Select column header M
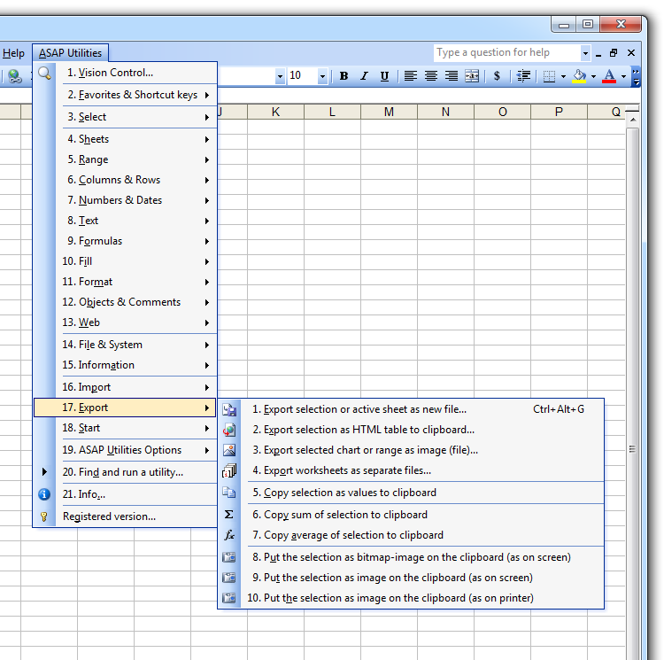The image size is (664, 660). click(x=389, y=112)
